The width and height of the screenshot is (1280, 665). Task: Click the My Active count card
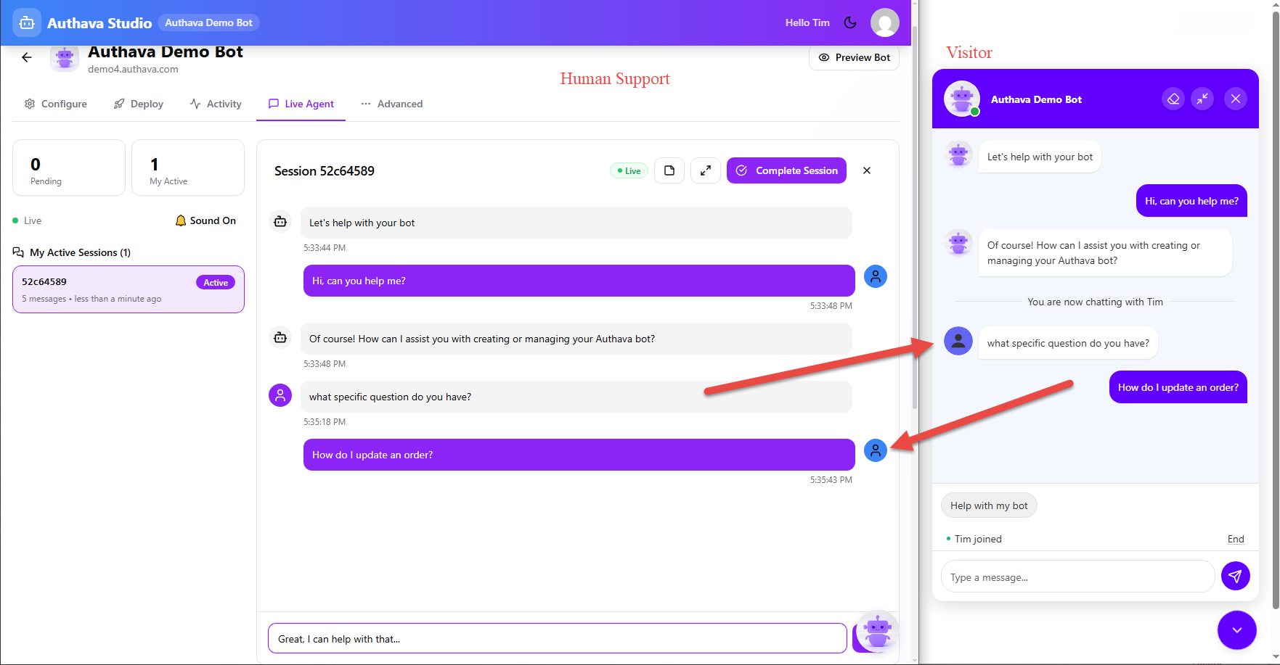click(188, 168)
